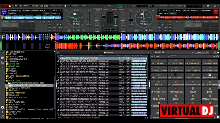Switch mixer to the VIDEO tab
Image resolution: width=220 pixels, height=123 pixels.
[x=106, y=9]
